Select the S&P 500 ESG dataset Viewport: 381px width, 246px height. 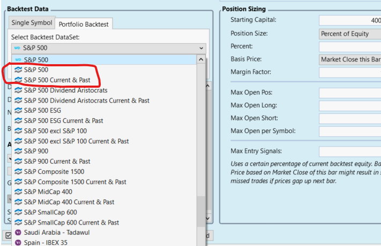coord(104,111)
